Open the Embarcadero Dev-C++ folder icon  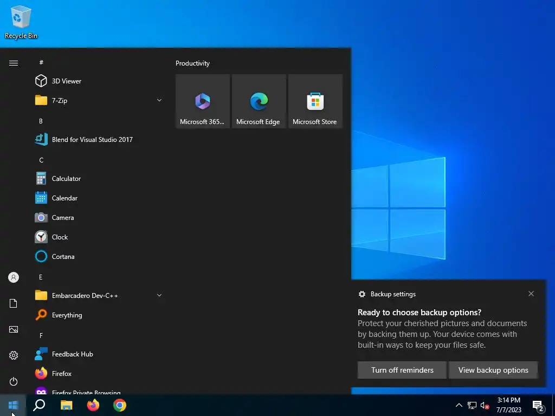(x=41, y=295)
